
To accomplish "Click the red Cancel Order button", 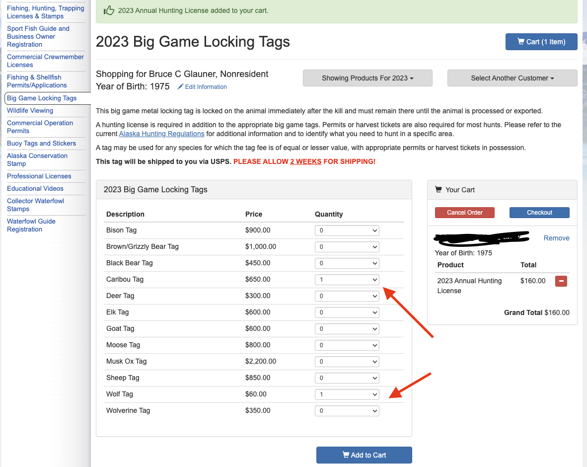I will (465, 213).
